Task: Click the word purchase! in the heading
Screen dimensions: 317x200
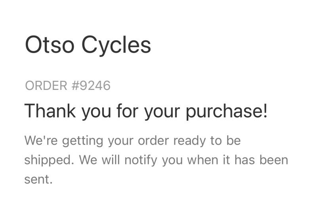Action: (x=227, y=111)
